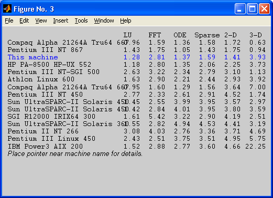Click the 2-D column header
The height and width of the screenshot is (198, 273).
coord(231,35)
